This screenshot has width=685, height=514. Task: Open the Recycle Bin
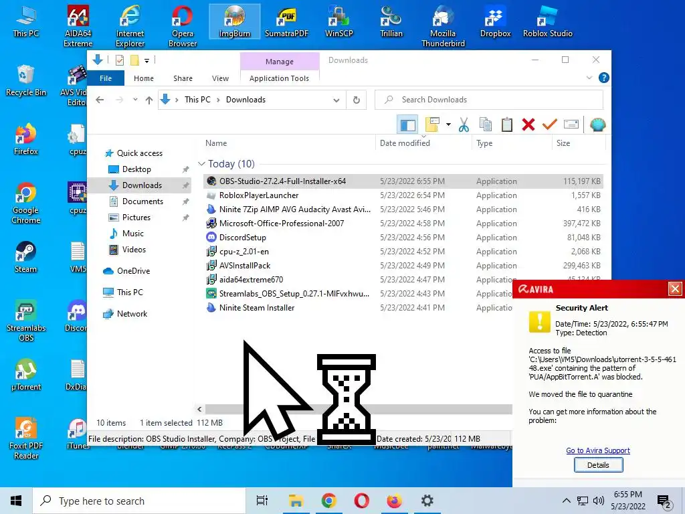point(26,80)
